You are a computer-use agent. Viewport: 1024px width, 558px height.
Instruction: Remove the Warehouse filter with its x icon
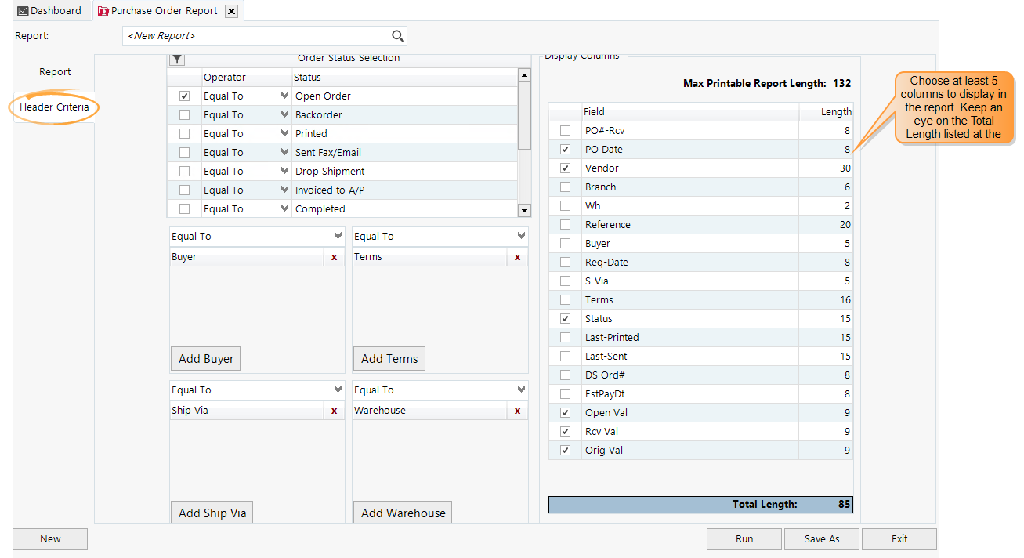tap(516, 410)
